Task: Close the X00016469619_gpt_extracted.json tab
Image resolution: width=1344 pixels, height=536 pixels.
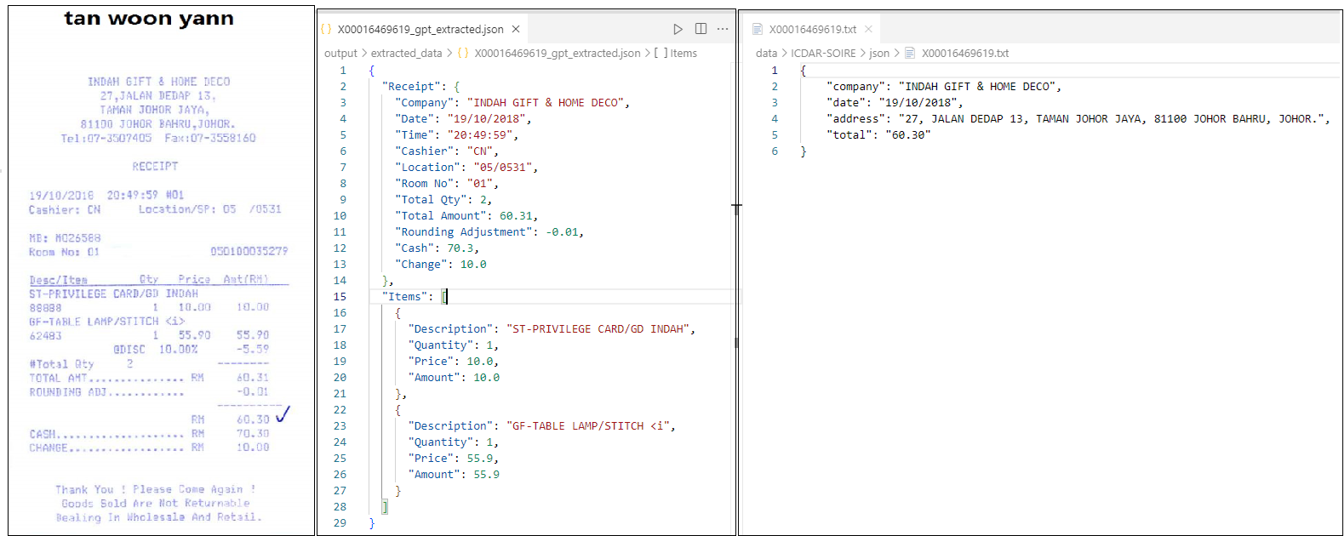Action: coord(516,29)
